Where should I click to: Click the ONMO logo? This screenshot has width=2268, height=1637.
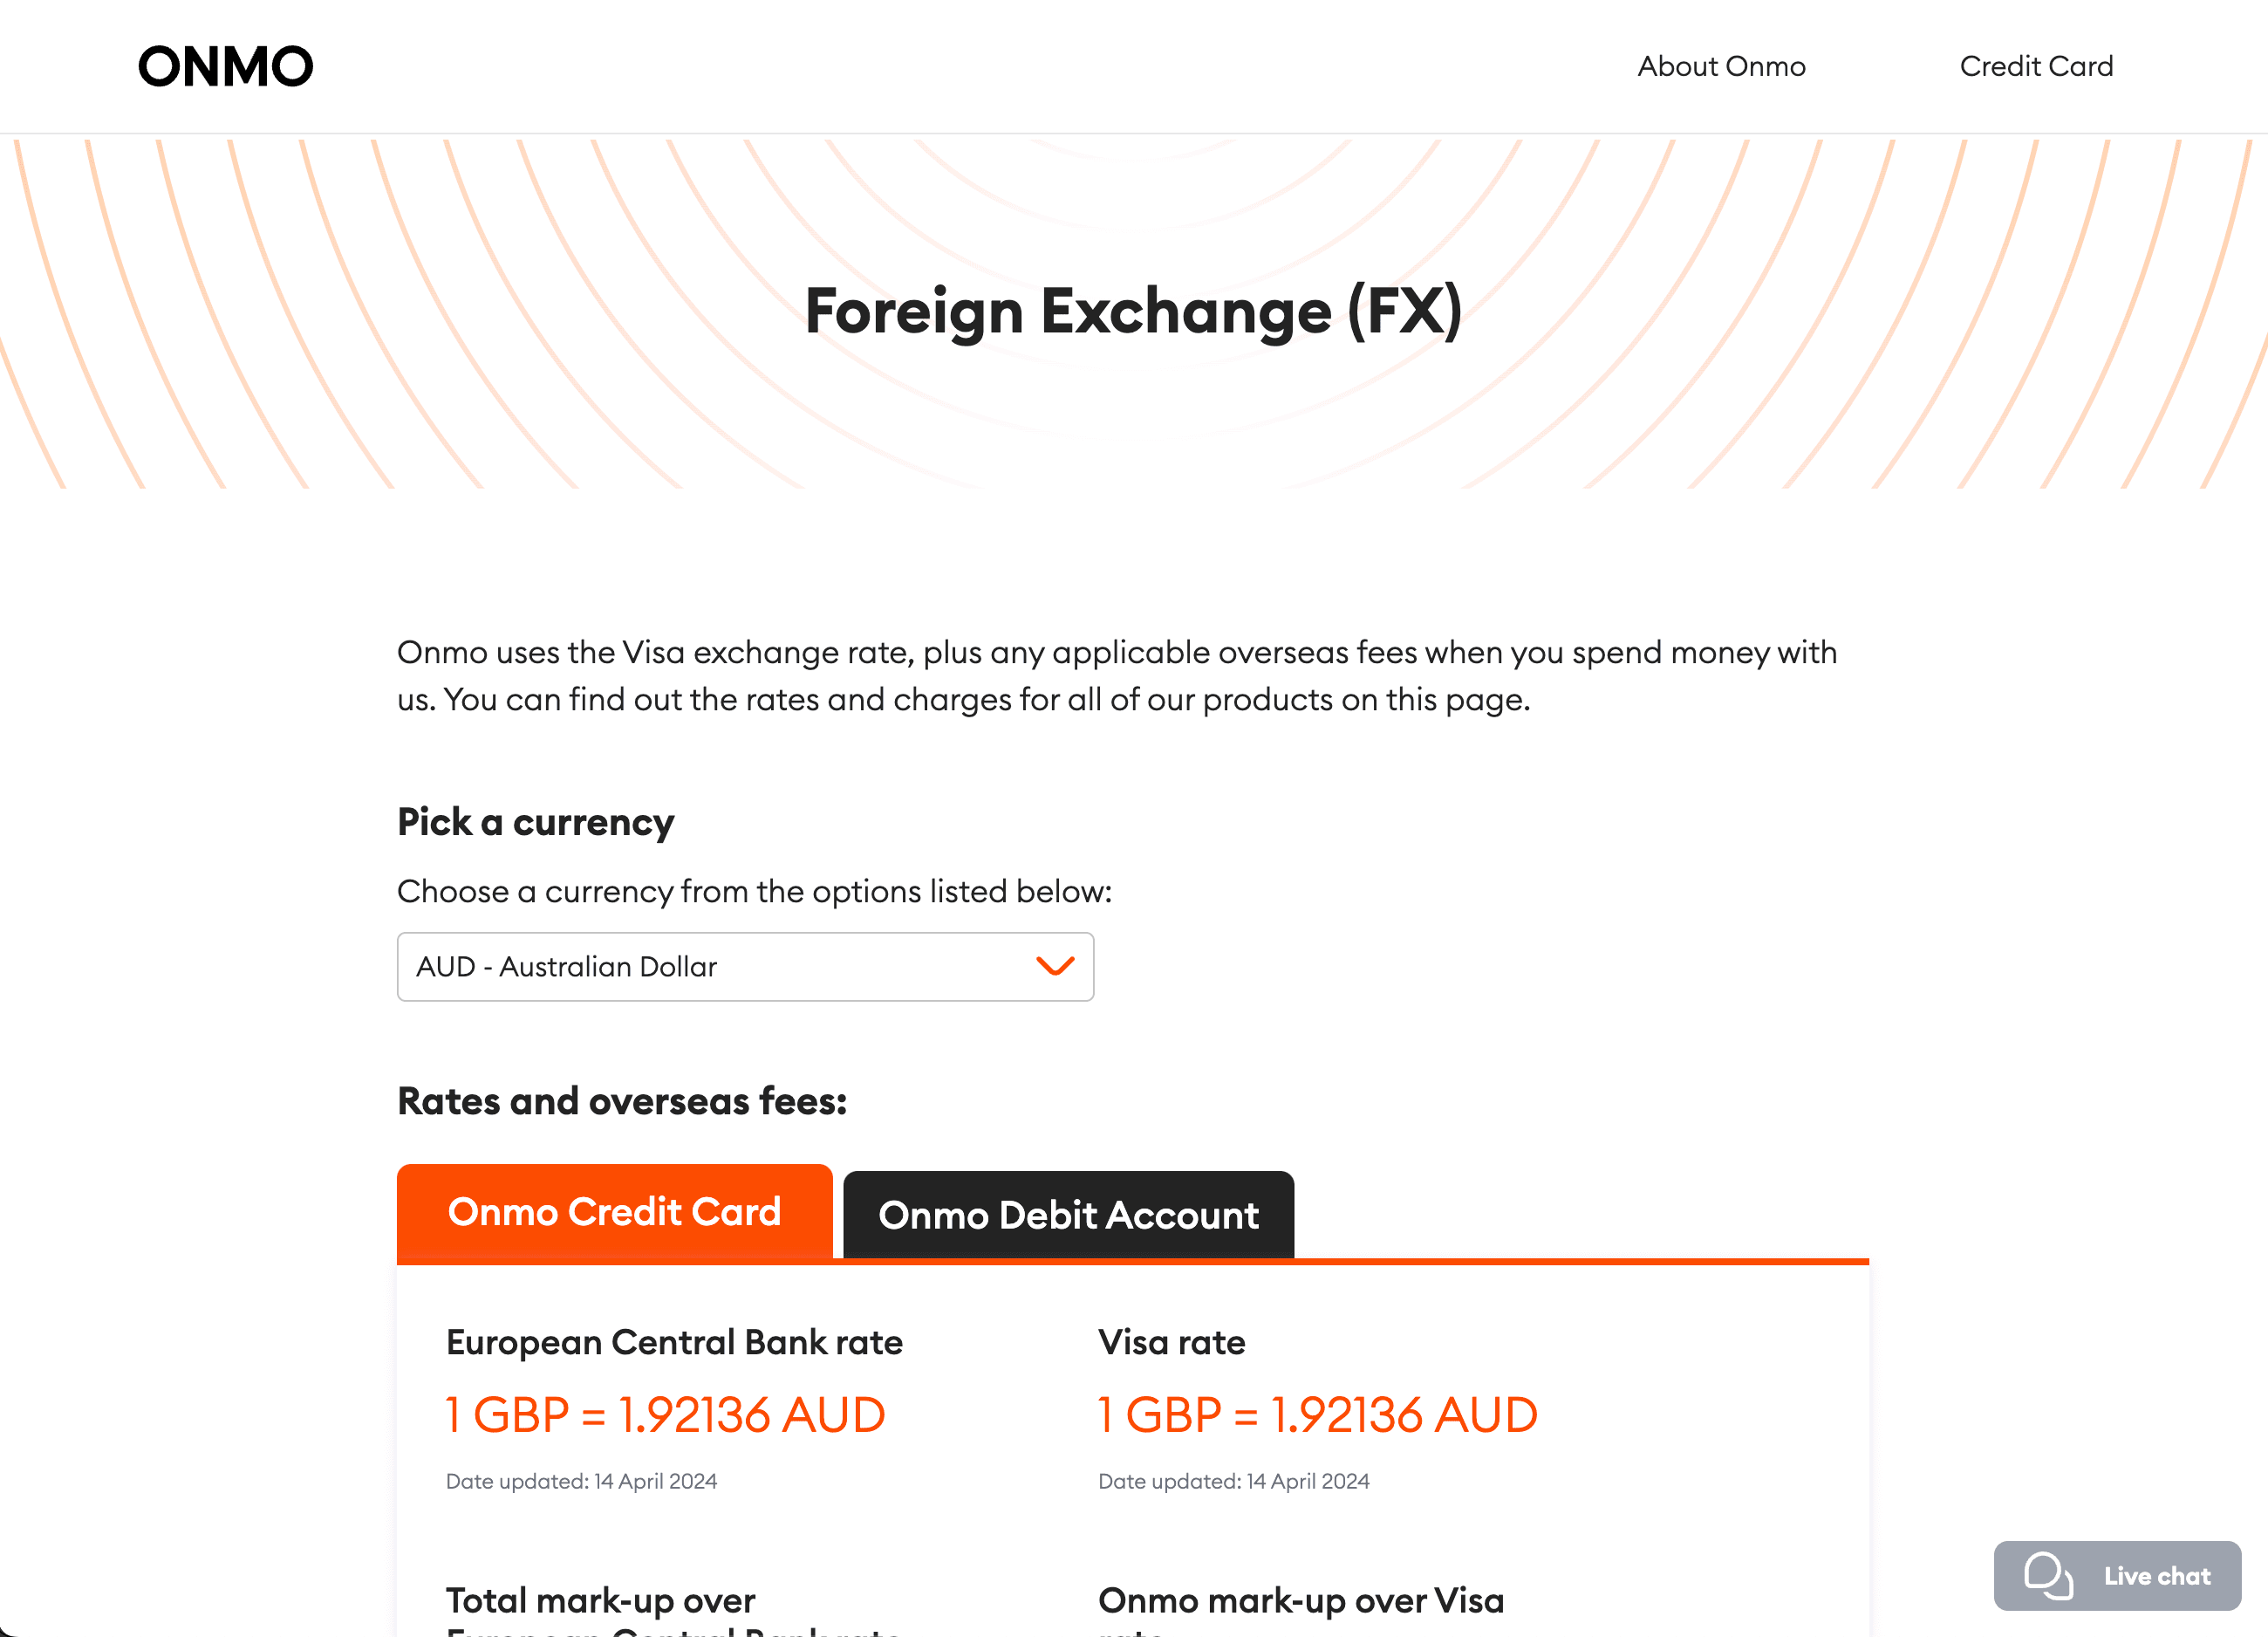pos(225,66)
